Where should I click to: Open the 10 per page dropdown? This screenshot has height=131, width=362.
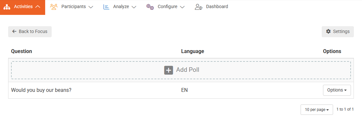coord(317,110)
